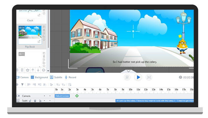Click the 10s mark on timeline ruler
The image size is (208, 118).
click(131, 90)
